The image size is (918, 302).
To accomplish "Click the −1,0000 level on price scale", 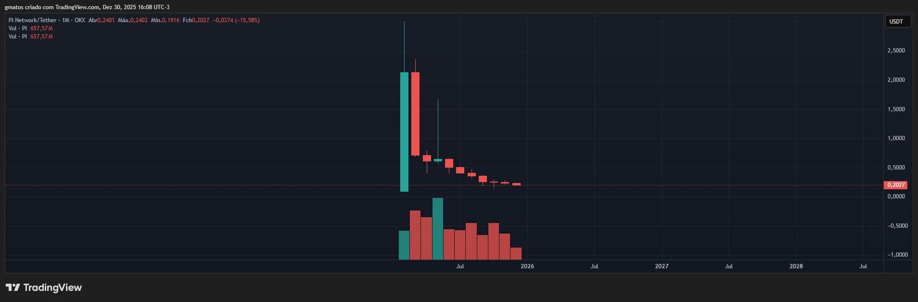I will 896,255.
